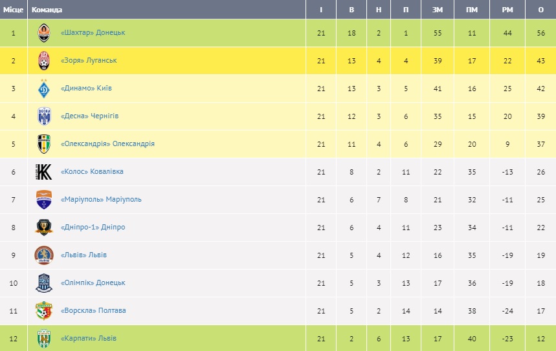Screen dimensions: 556x351
Task: Click the Vorskla Poltava club logo
Action: pyautogui.click(x=43, y=311)
